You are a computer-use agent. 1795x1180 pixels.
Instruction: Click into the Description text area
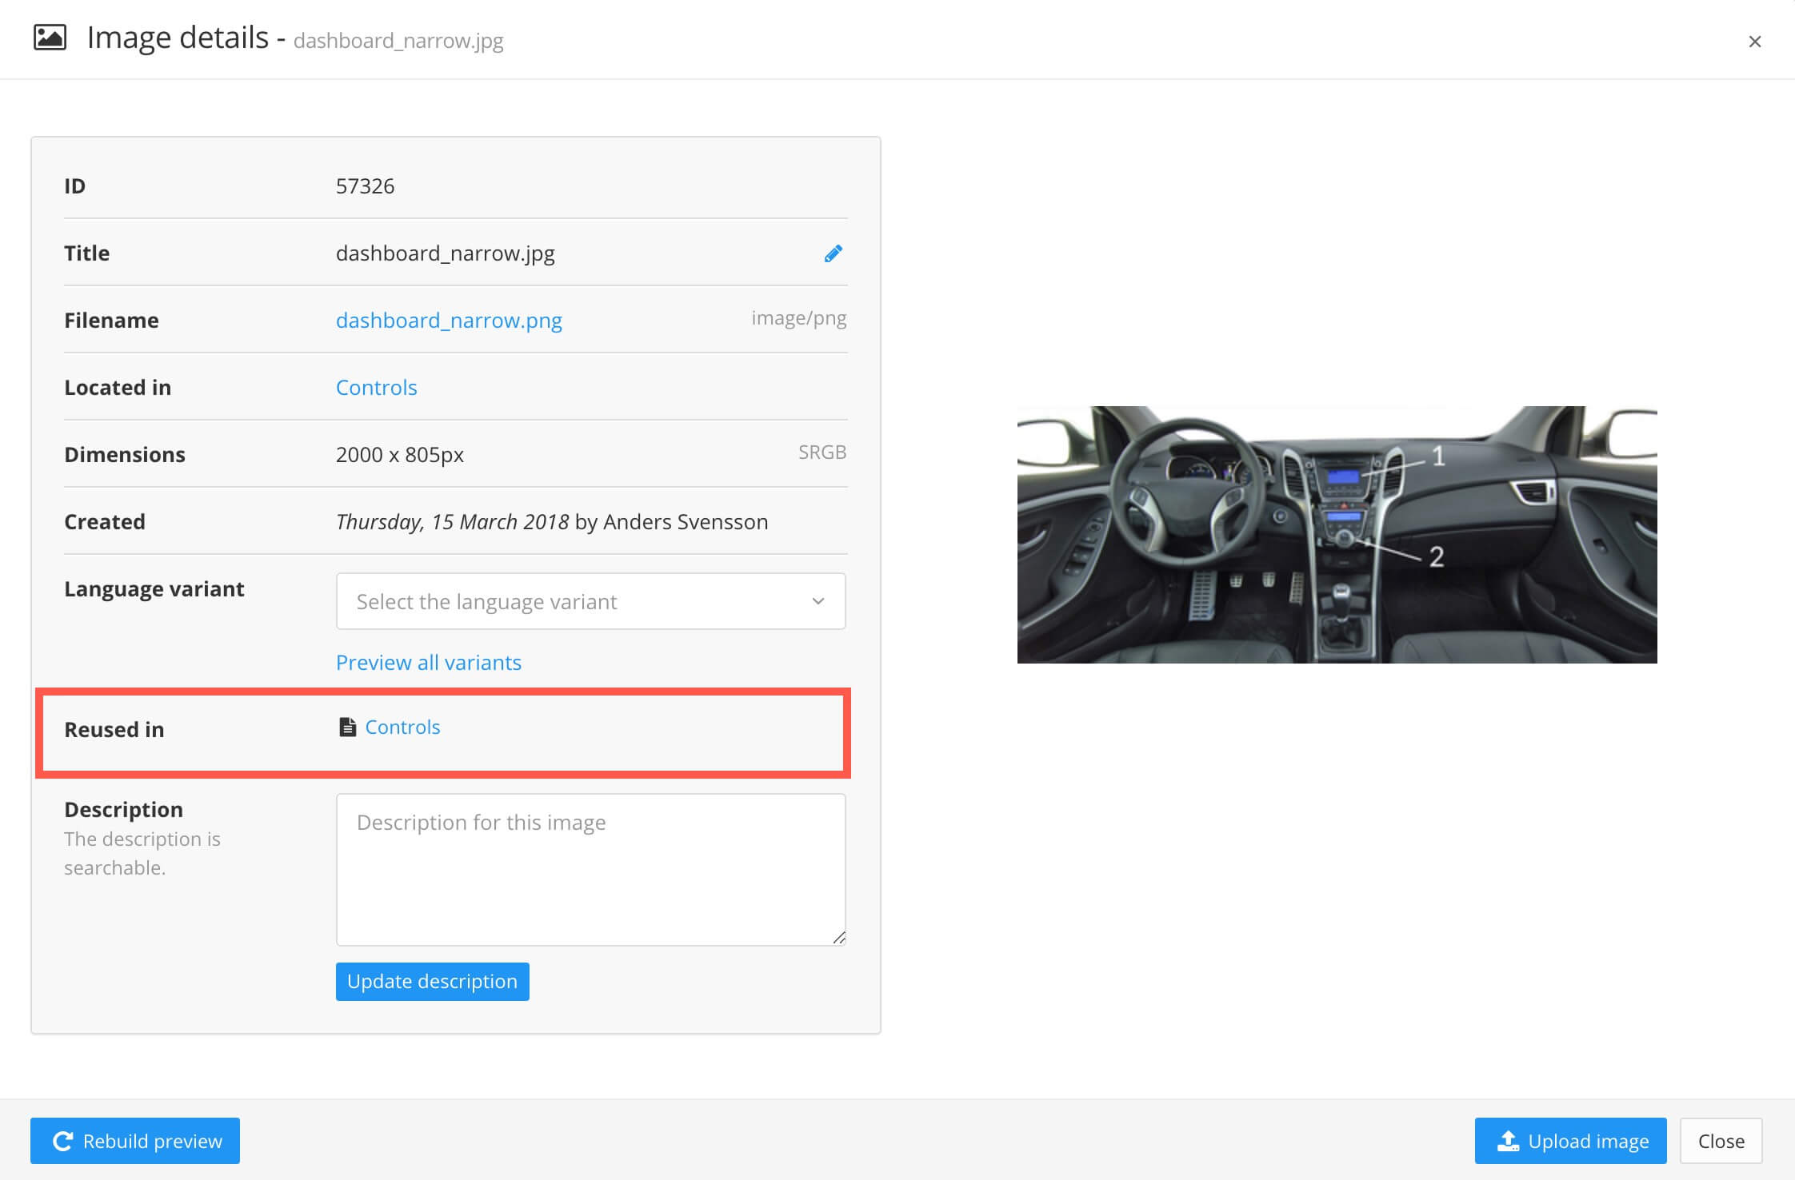[590, 869]
